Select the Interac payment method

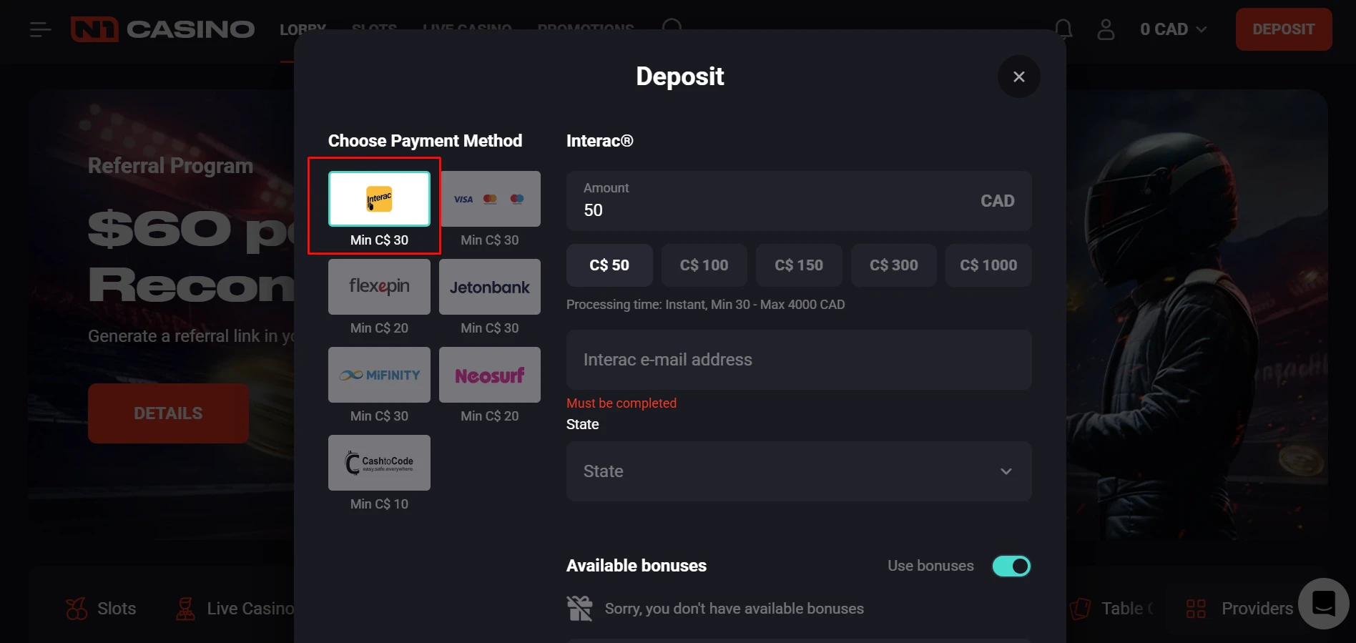click(x=379, y=199)
